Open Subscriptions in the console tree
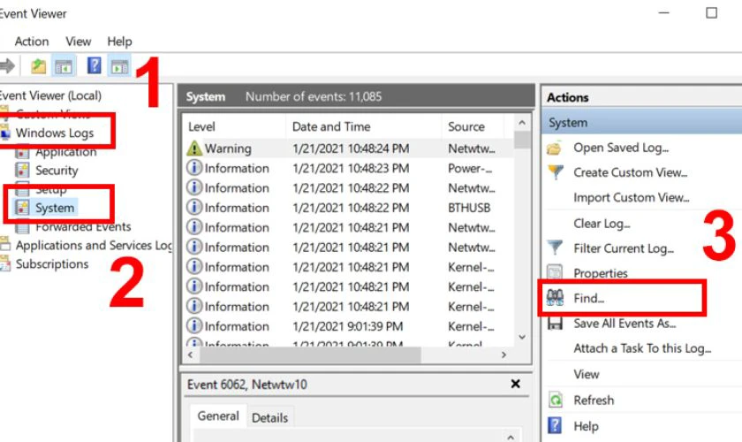 coord(52,263)
